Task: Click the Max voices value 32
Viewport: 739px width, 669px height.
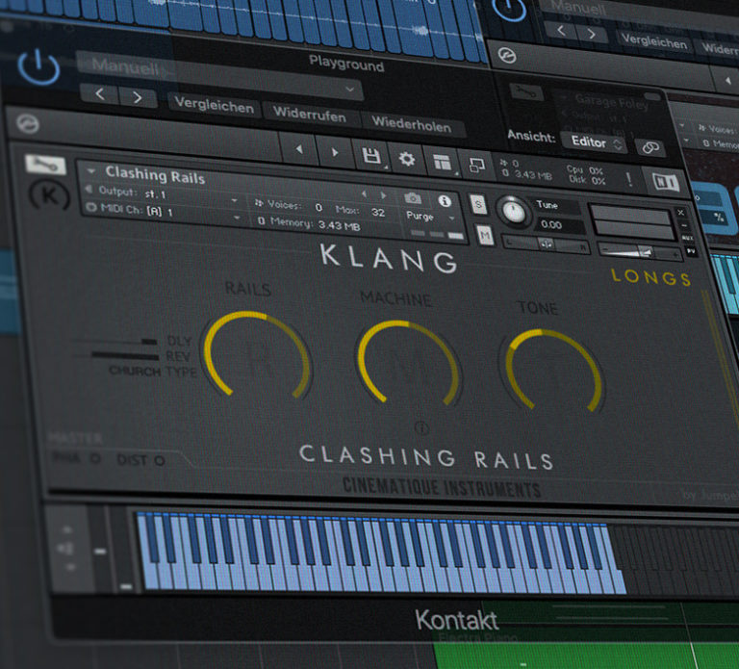Action: tap(378, 212)
